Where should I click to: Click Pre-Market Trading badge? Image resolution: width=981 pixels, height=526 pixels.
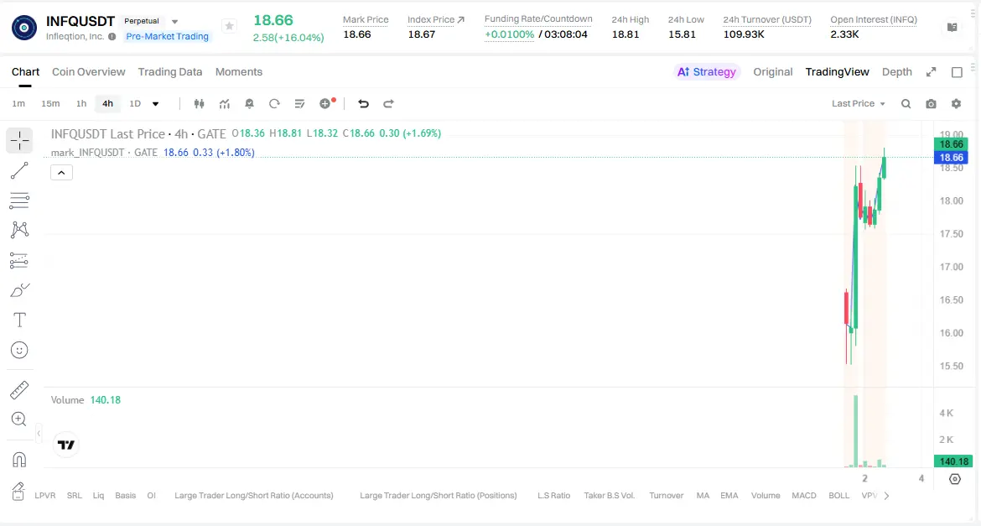click(167, 36)
